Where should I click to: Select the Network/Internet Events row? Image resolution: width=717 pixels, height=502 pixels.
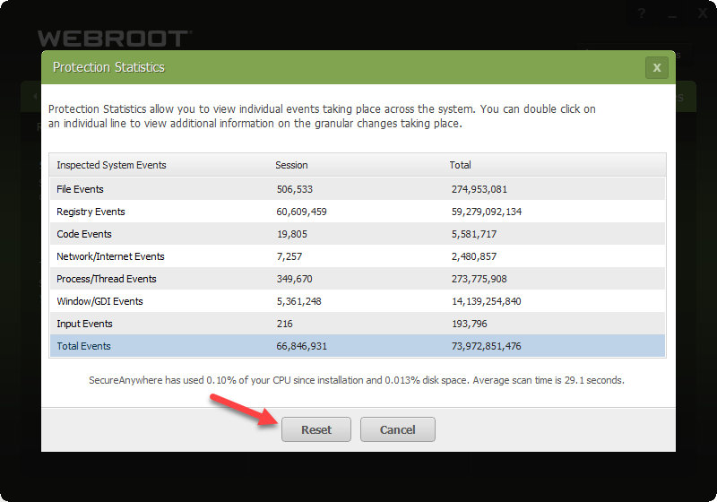[x=357, y=256]
